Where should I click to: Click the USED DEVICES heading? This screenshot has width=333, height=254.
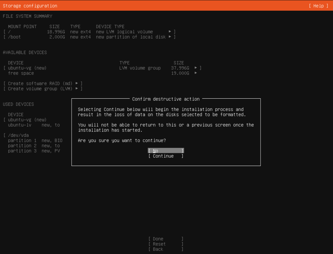pos(18,104)
